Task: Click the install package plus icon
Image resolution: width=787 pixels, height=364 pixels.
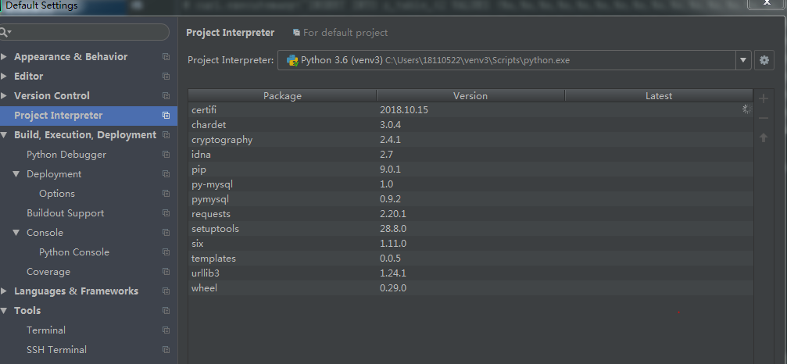Action: pos(764,98)
